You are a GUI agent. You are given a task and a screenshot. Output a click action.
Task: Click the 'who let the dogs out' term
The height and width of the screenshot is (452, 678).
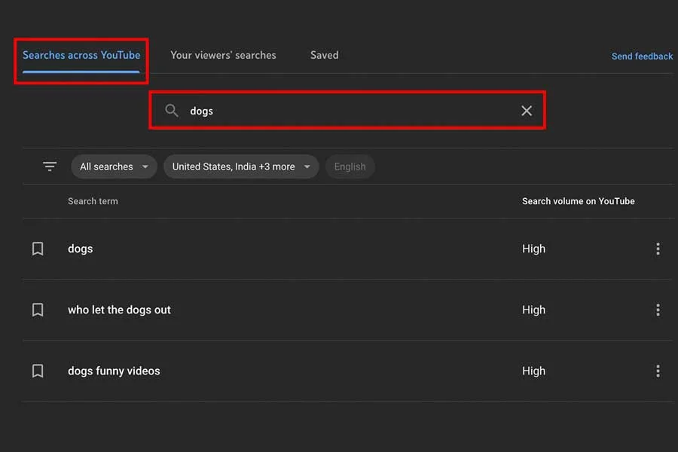[119, 310]
